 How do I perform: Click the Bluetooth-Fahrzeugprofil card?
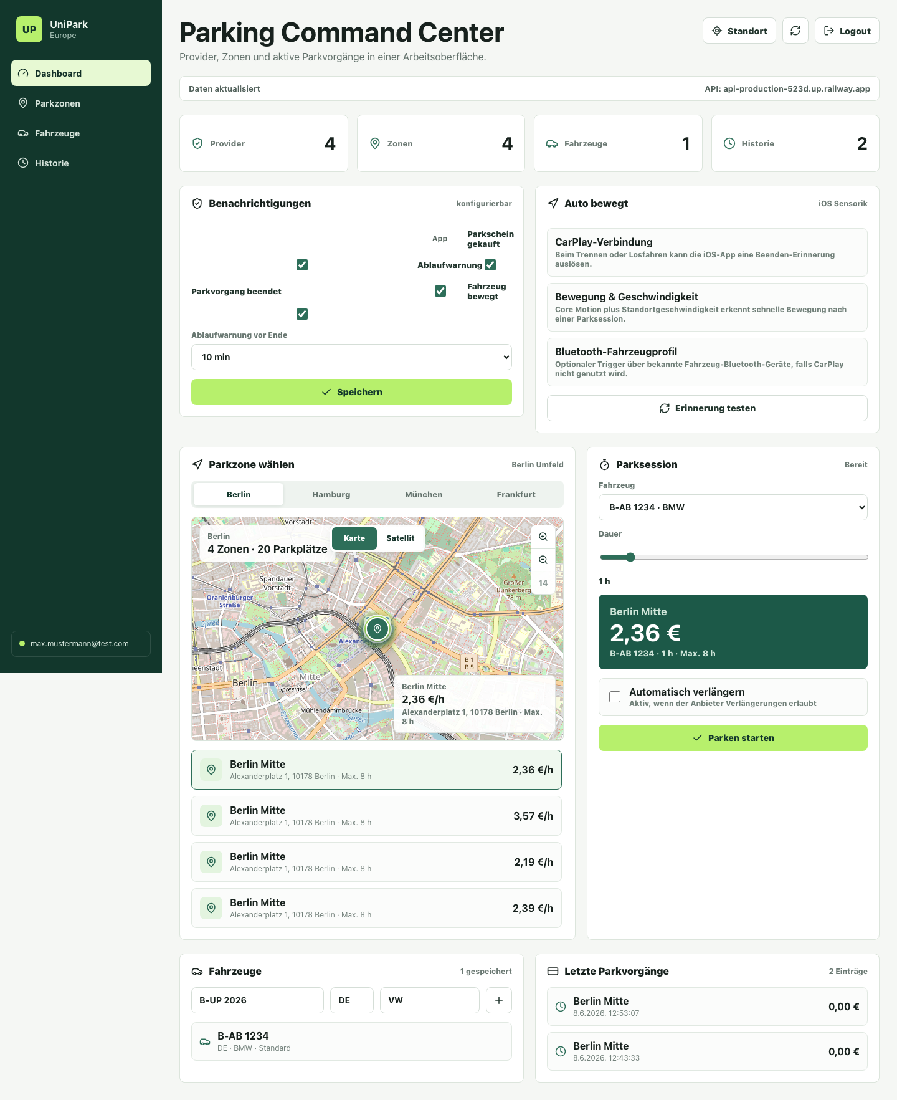point(707,362)
